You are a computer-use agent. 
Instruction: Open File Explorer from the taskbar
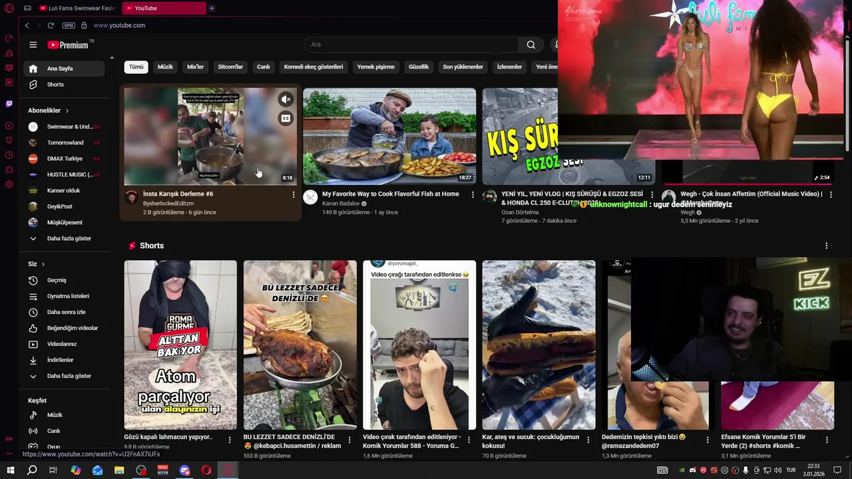(x=119, y=470)
